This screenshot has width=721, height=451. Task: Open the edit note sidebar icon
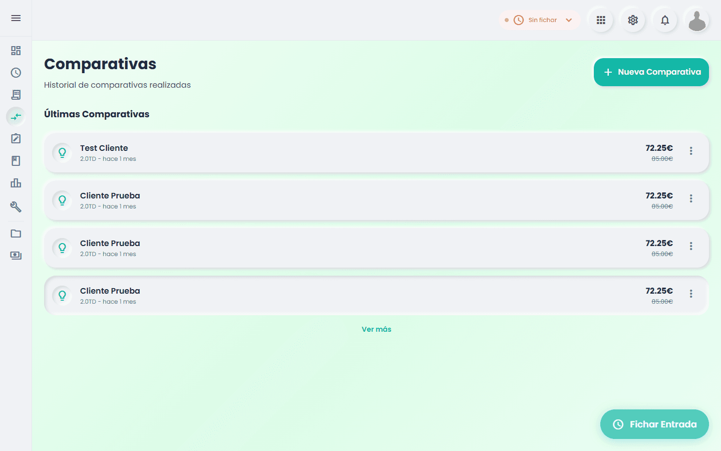tap(16, 139)
